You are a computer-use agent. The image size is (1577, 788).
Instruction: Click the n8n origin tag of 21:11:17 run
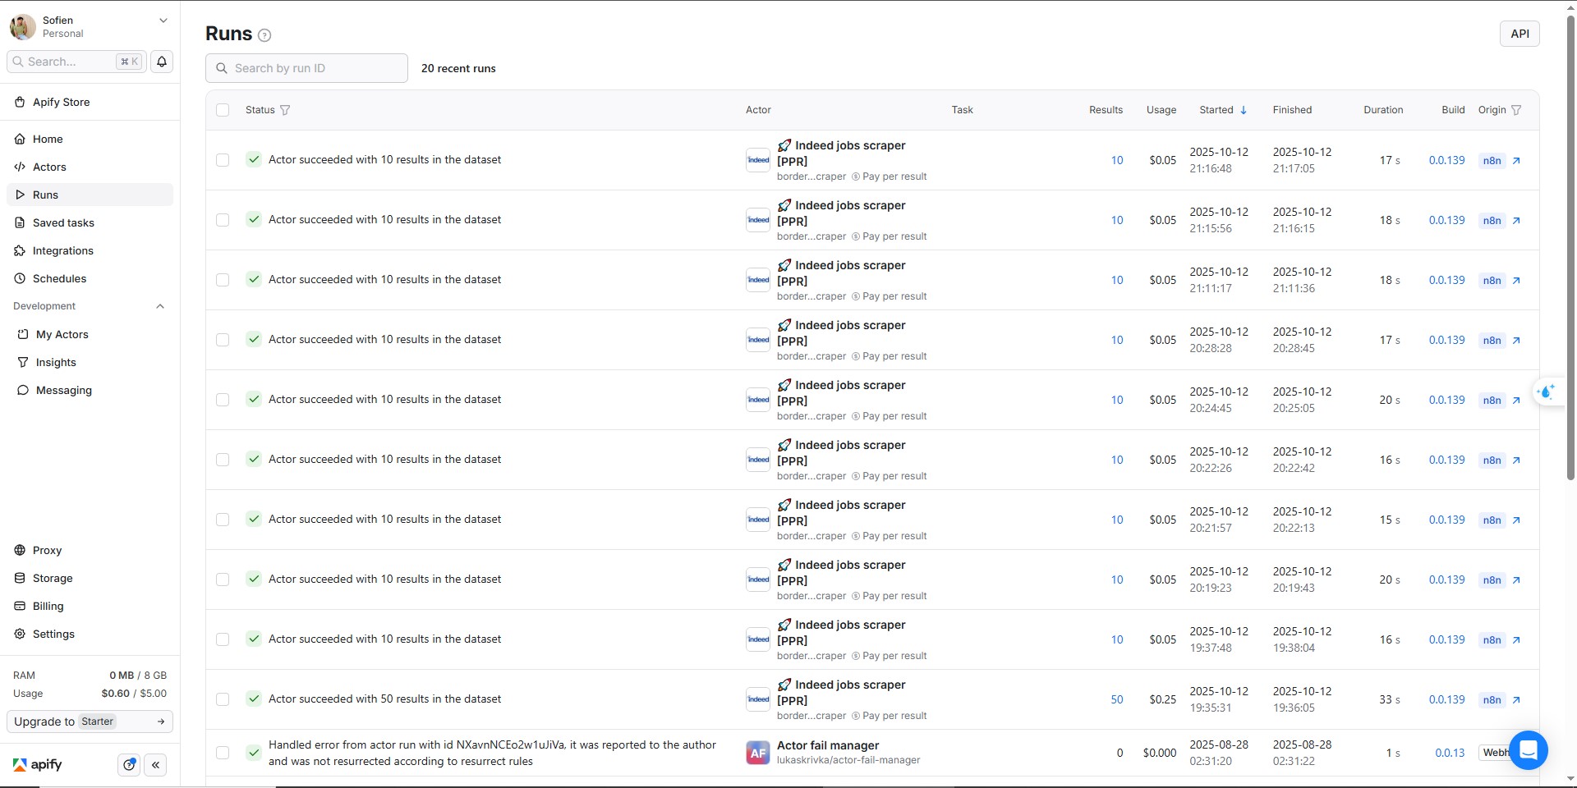coord(1492,281)
